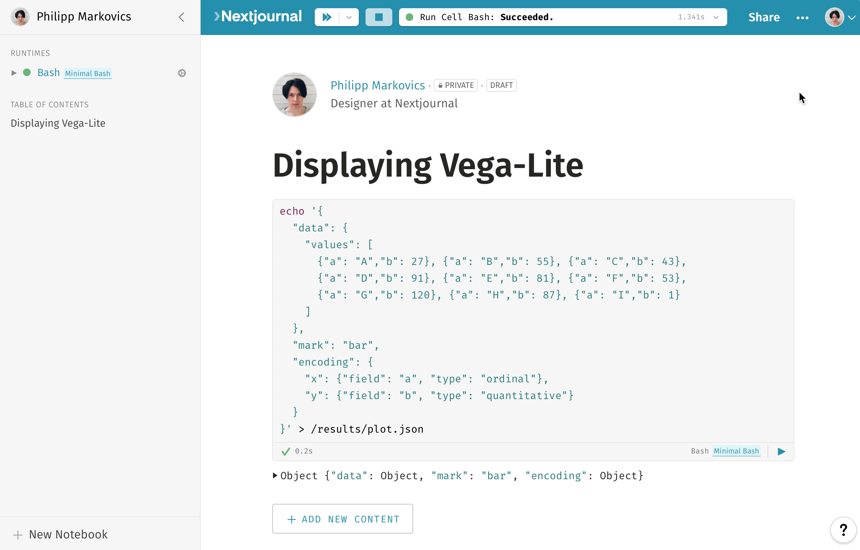This screenshot has width=860, height=550.
Task: Click Minimal Bash link in cell footer
Action: [x=736, y=451]
